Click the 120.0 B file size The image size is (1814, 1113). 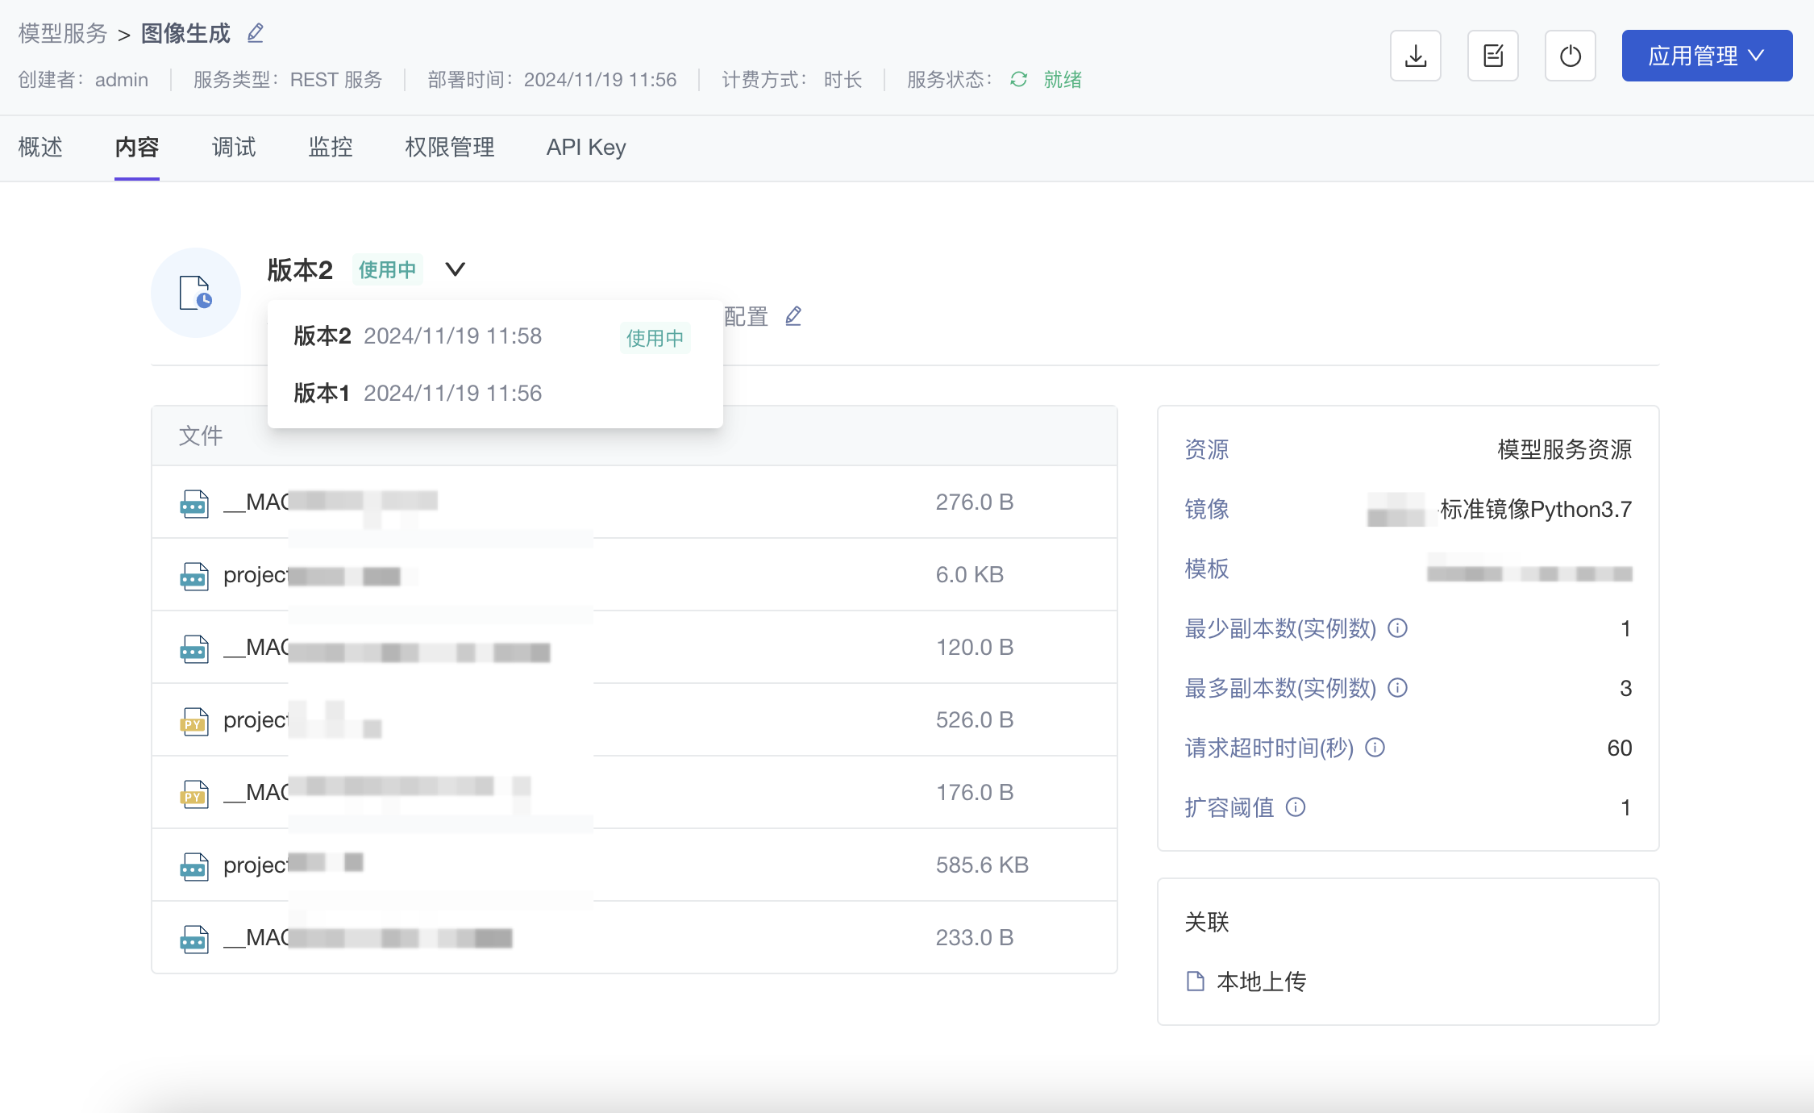(x=975, y=647)
